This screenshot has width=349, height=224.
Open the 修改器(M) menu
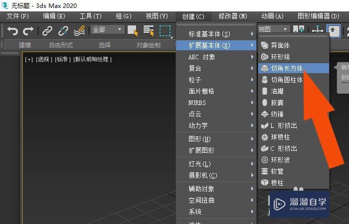233,16
